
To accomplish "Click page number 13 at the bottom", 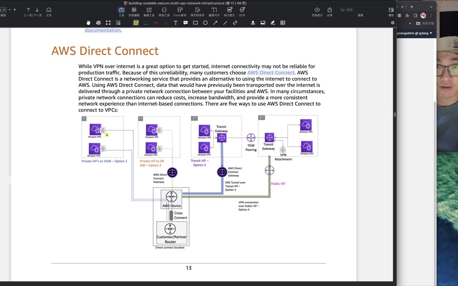I will click(189, 268).
